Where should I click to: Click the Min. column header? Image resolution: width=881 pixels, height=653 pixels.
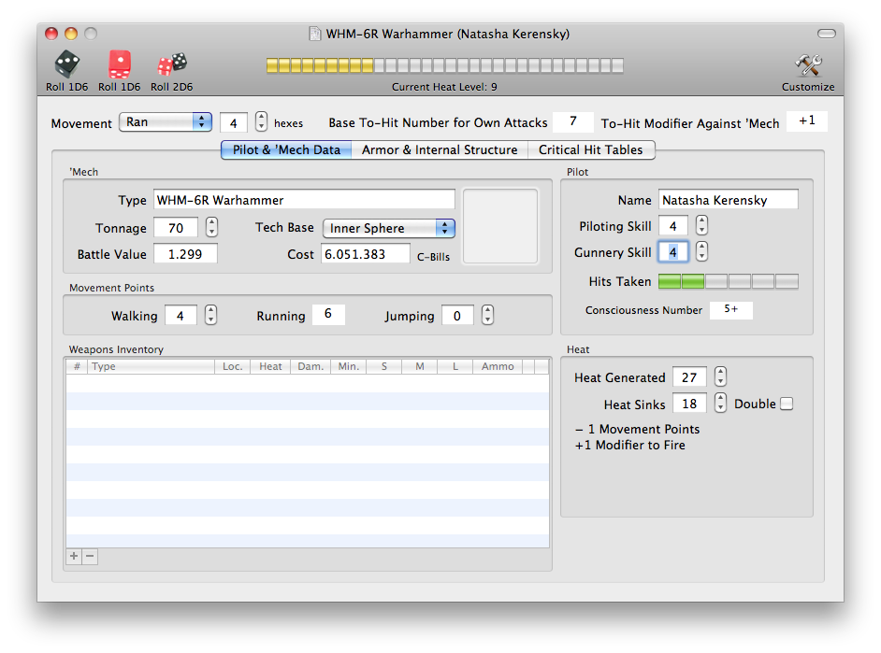click(348, 366)
